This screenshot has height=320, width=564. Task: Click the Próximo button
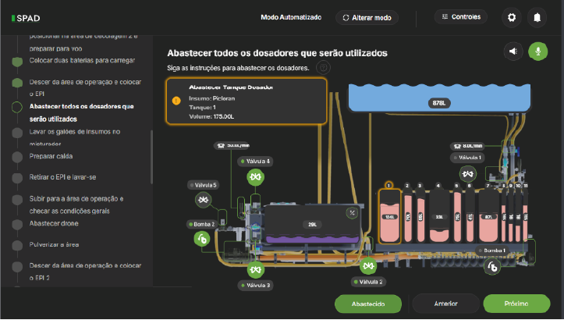coord(516,304)
